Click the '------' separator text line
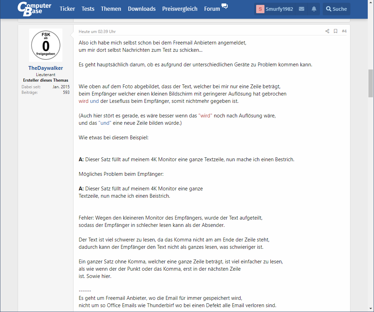Screen dimensions: 374x312 tap(85, 291)
